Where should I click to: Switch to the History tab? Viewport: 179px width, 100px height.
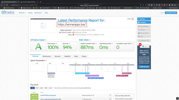pyautogui.click(x=84, y=56)
